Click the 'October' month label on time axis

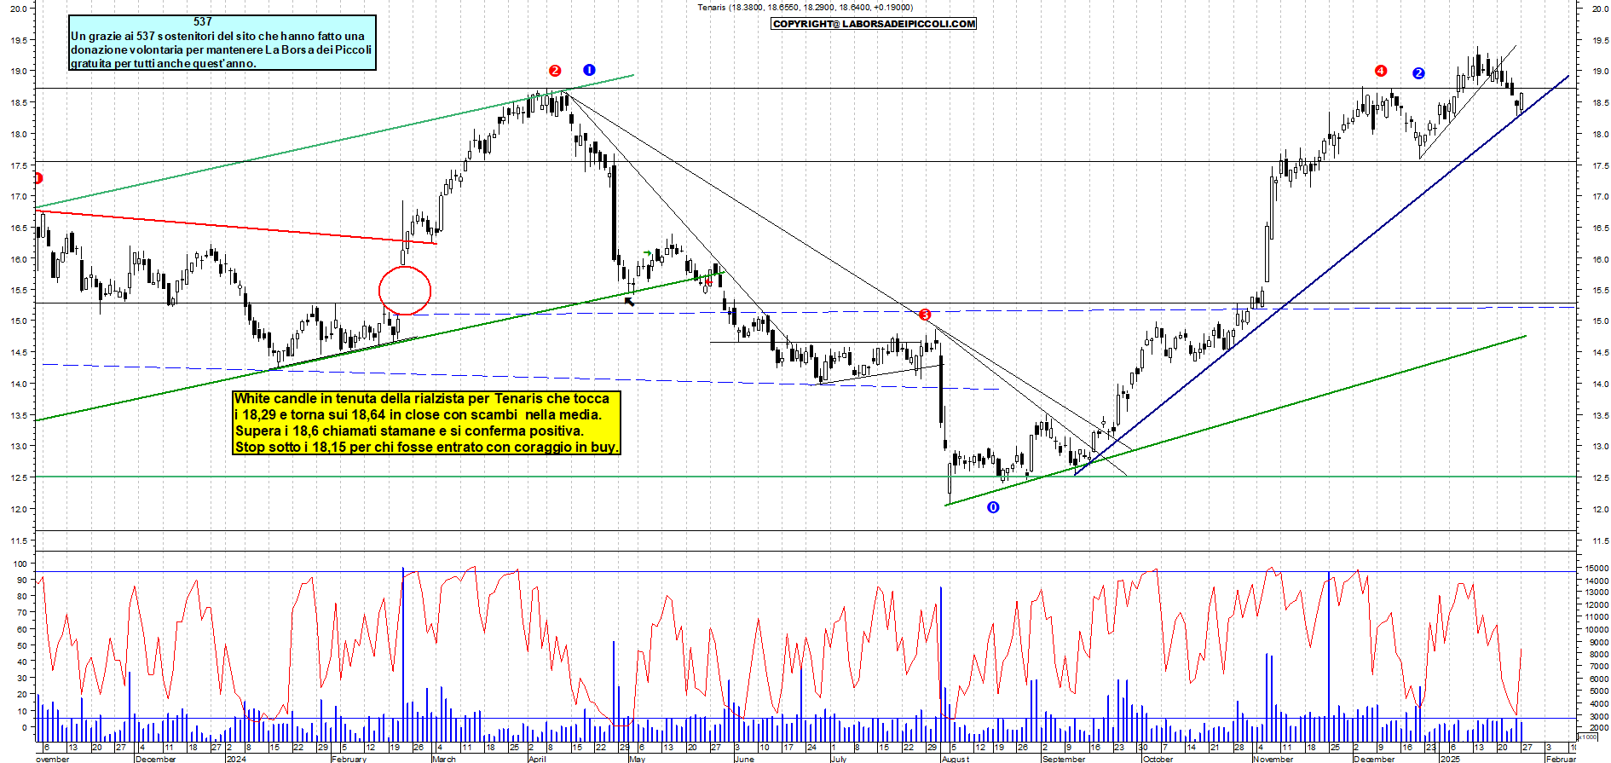pos(1158,759)
